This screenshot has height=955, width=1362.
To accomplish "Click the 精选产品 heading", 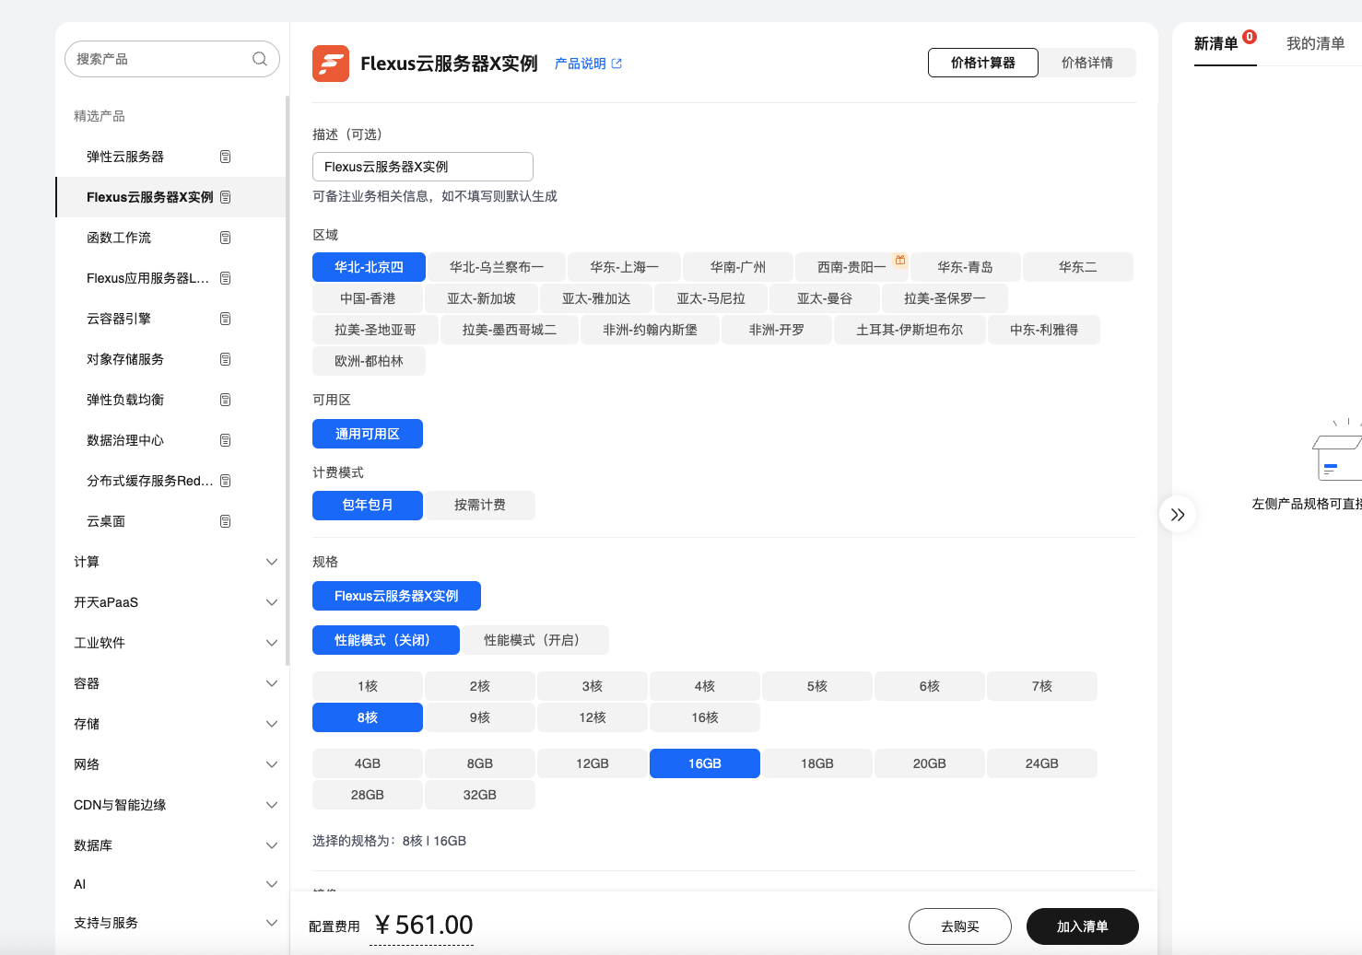I will pyautogui.click(x=100, y=116).
